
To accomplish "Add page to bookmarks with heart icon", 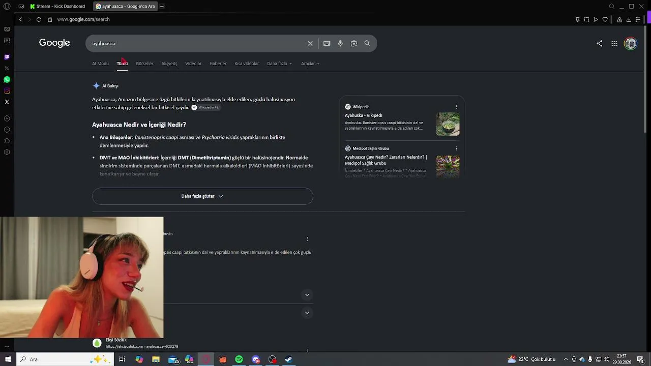I will point(605,19).
